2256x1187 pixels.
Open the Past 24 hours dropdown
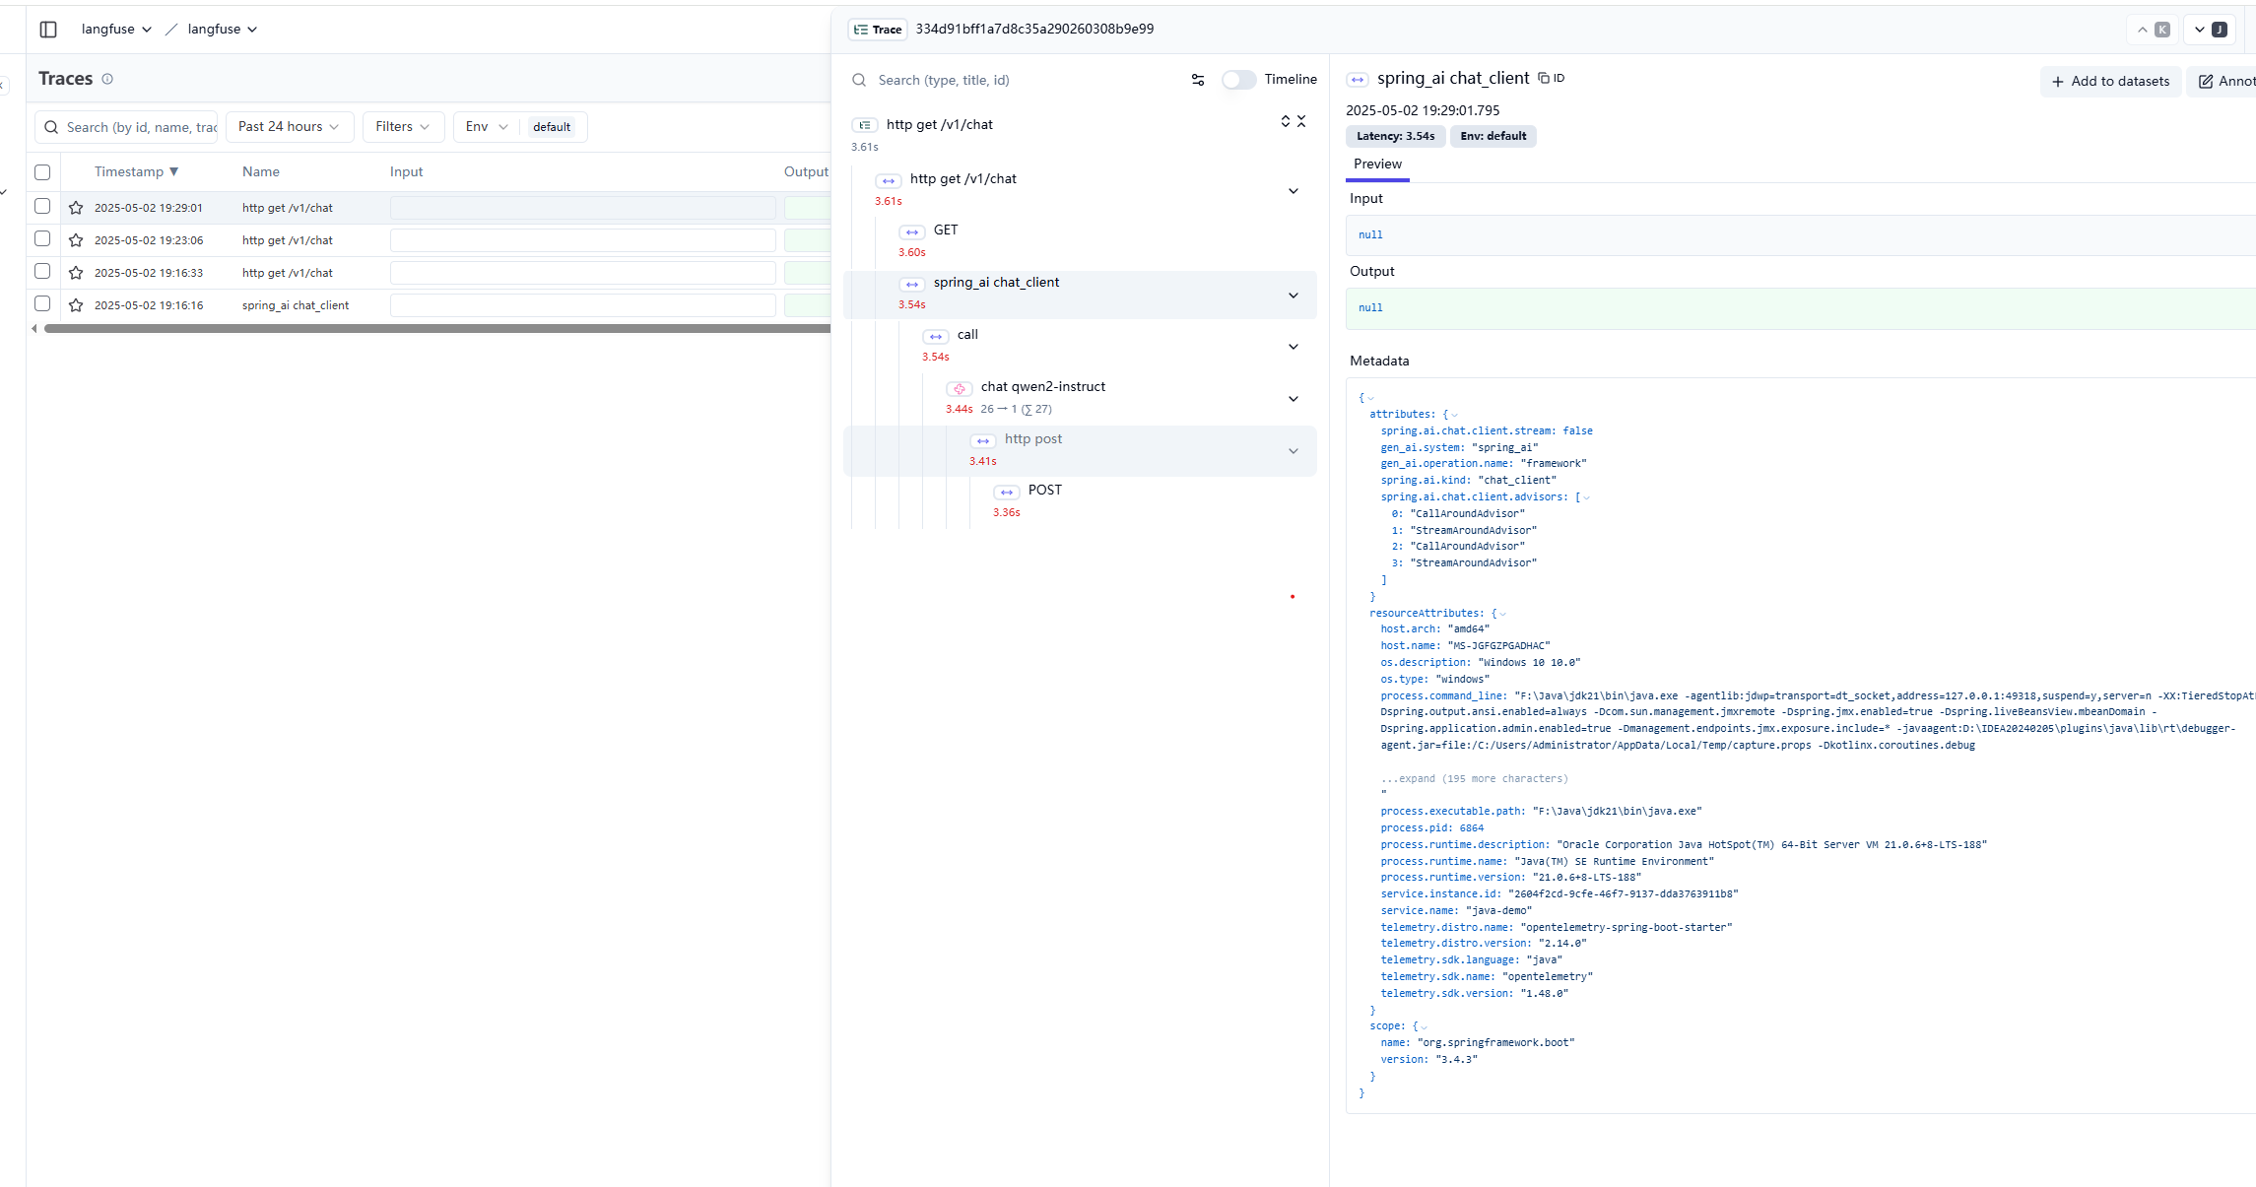(289, 127)
